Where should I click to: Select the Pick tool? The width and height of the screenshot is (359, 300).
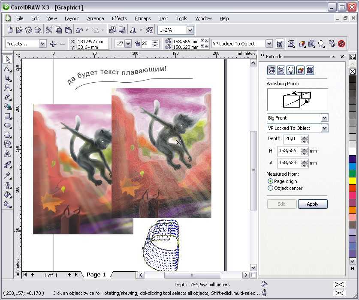point(8,59)
